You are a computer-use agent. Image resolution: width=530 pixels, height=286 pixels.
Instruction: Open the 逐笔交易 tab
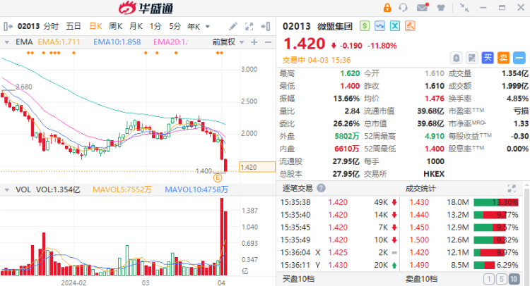pyautogui.click(x=298, y=188)
